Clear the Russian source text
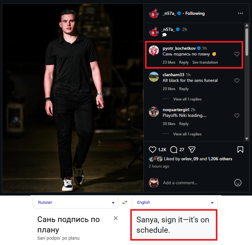 [x=116, y=218]
